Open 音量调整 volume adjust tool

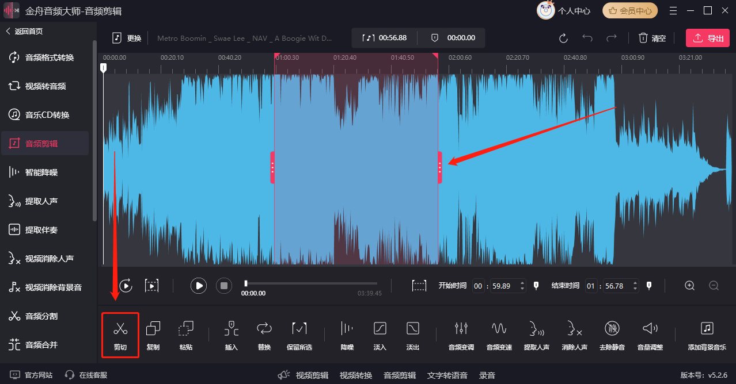[x=650, y=329]
